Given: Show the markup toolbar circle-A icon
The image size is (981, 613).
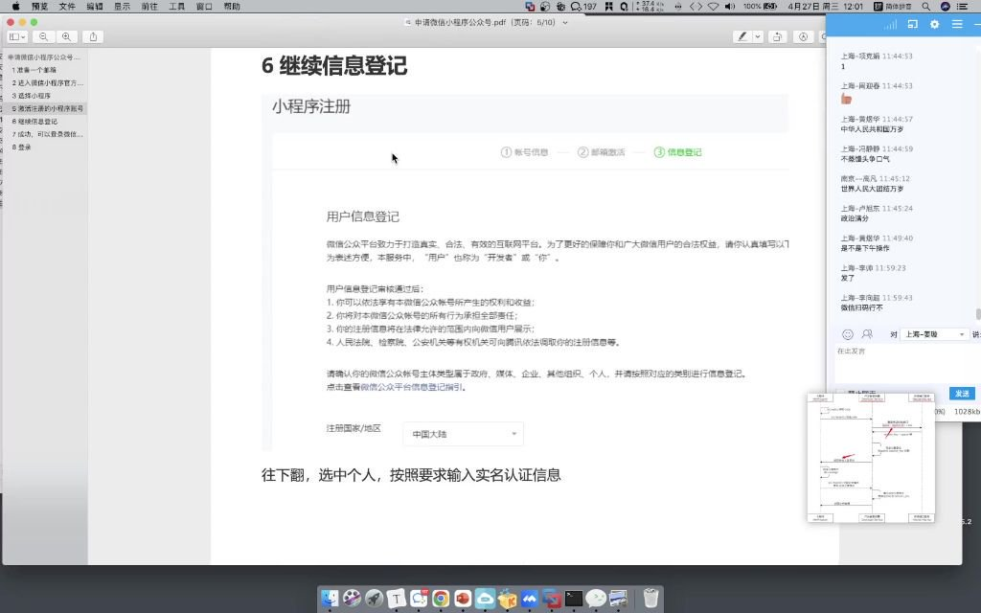Looking at the screenshot, I should [804, 37].
